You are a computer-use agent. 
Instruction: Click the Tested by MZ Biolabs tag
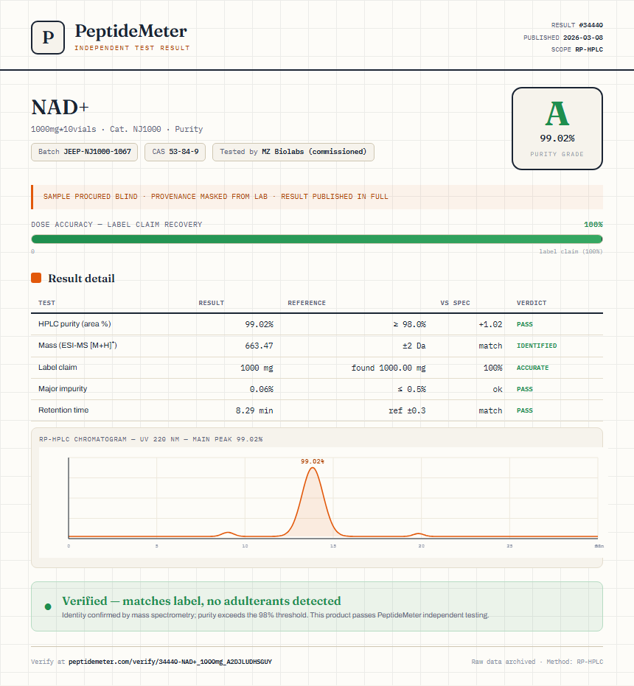[x=293, y=152]
